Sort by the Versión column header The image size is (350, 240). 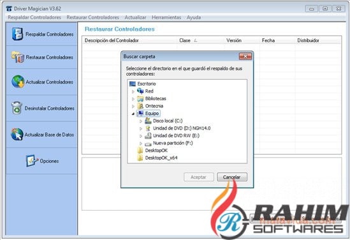242,40
